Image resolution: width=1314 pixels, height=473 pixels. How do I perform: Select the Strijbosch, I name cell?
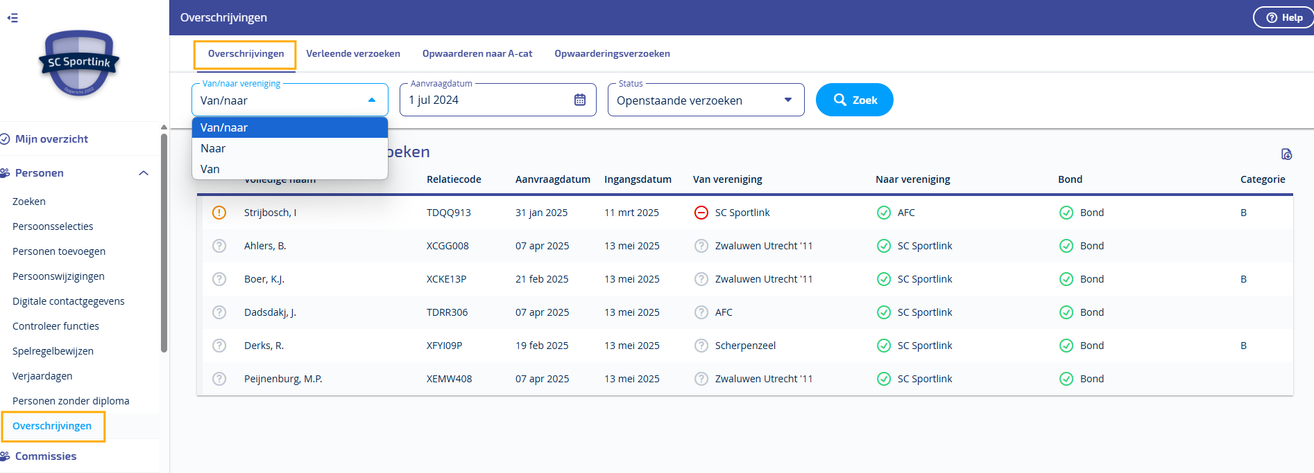click(270, 213)
